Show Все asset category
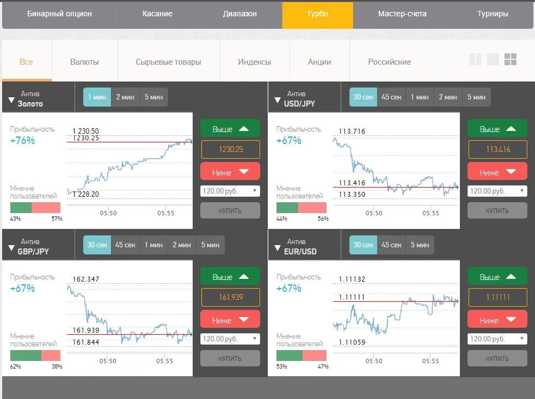The width and height of the screenshot is (535, 399). click(27, 61)
